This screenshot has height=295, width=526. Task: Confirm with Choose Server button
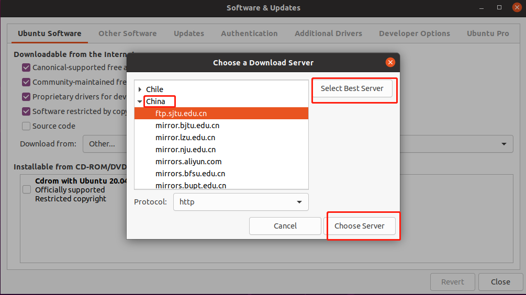coord(359,226)
